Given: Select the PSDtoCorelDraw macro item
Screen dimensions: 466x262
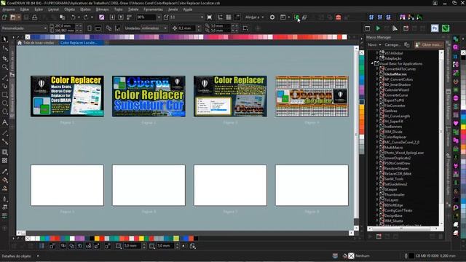Looking at the screenshot, I should [398, 163].
